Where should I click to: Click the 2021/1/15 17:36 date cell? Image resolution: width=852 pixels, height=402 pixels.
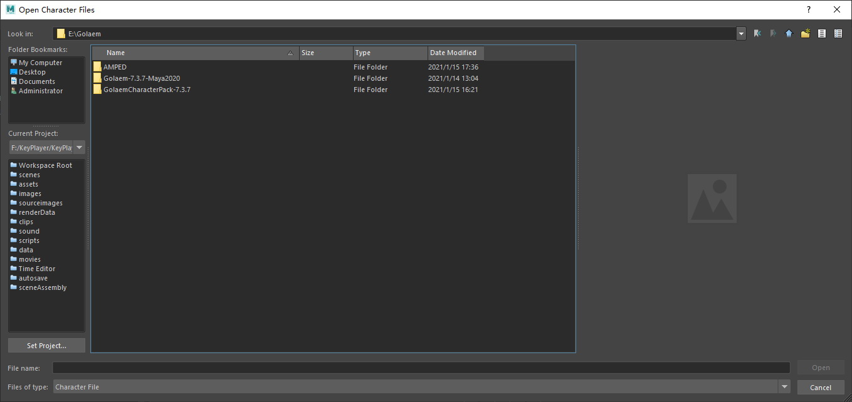click(453, 67)
